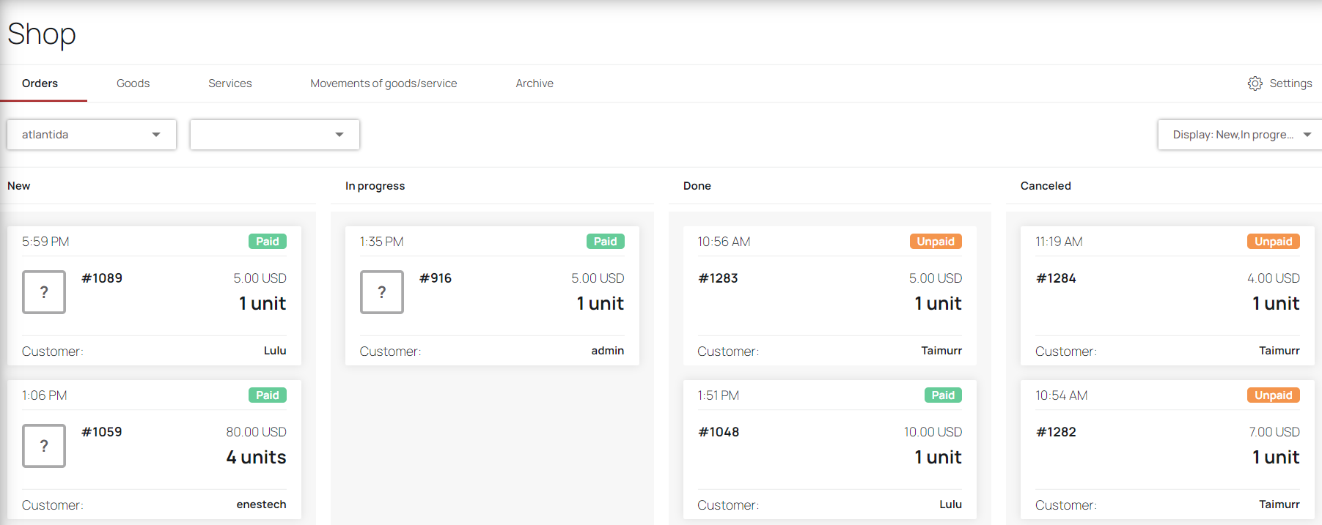Switch to the Goods tab
The image size is (1322, 525).
click(x=133, y=83)
